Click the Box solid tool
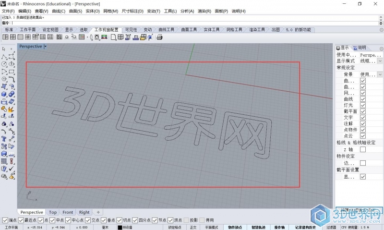Image resolution: width=384 pixels, height=230 pixels. coord(4,94)
